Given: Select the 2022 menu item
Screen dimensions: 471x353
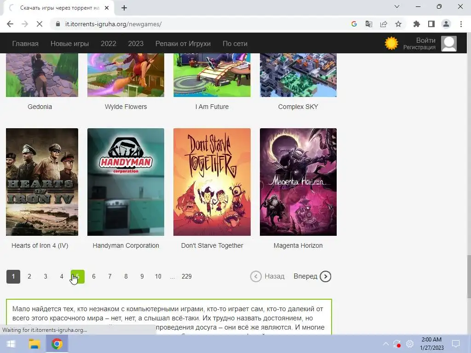Looking at the screenshot, I should 109,44.
